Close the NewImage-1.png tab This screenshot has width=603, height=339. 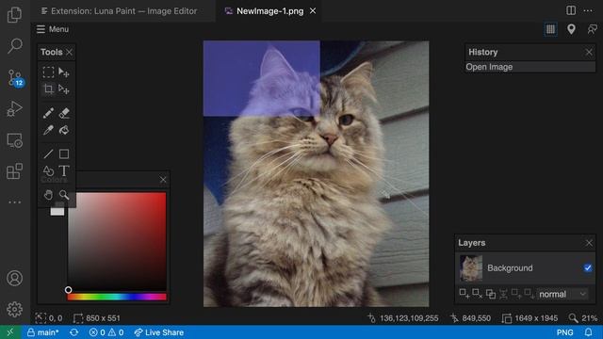coord(313,11)
